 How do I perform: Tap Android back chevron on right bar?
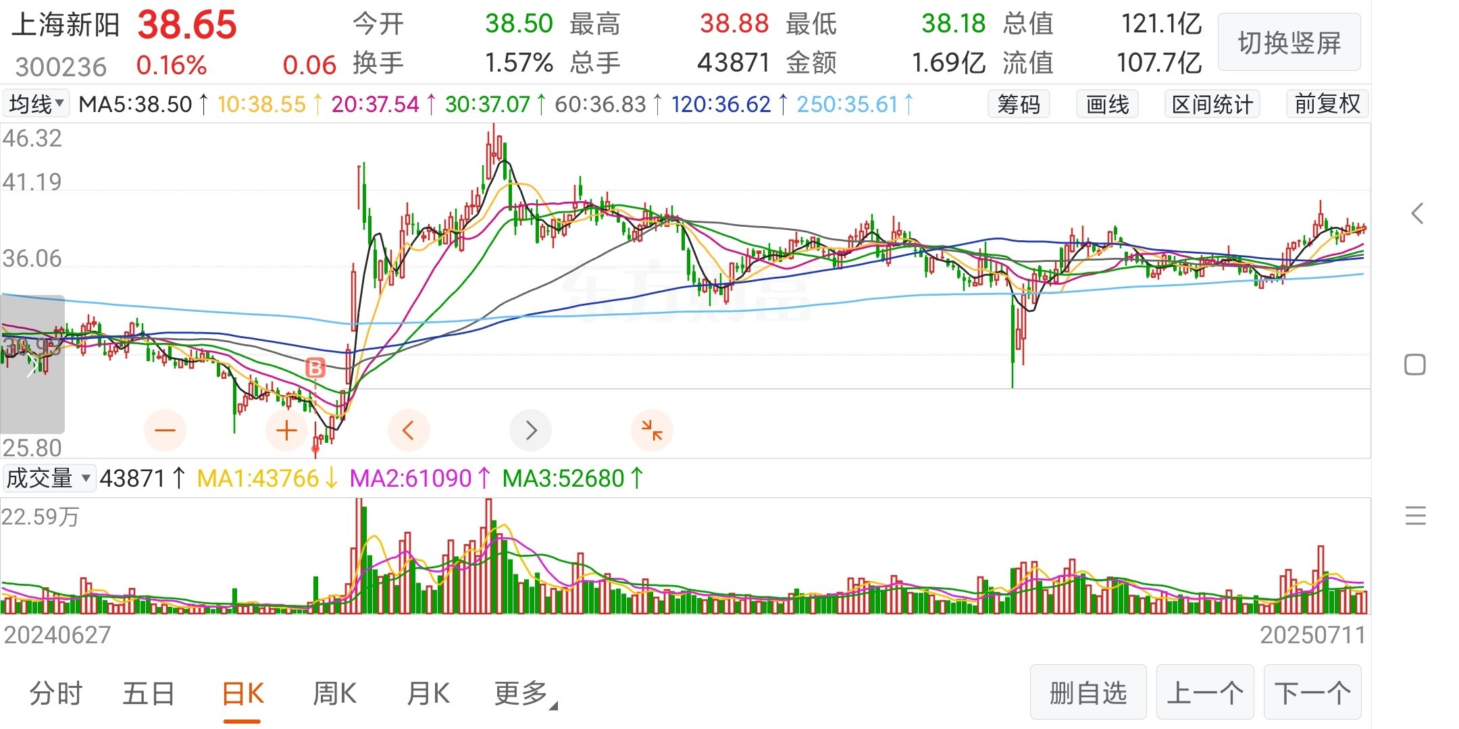click(1417, 213)
